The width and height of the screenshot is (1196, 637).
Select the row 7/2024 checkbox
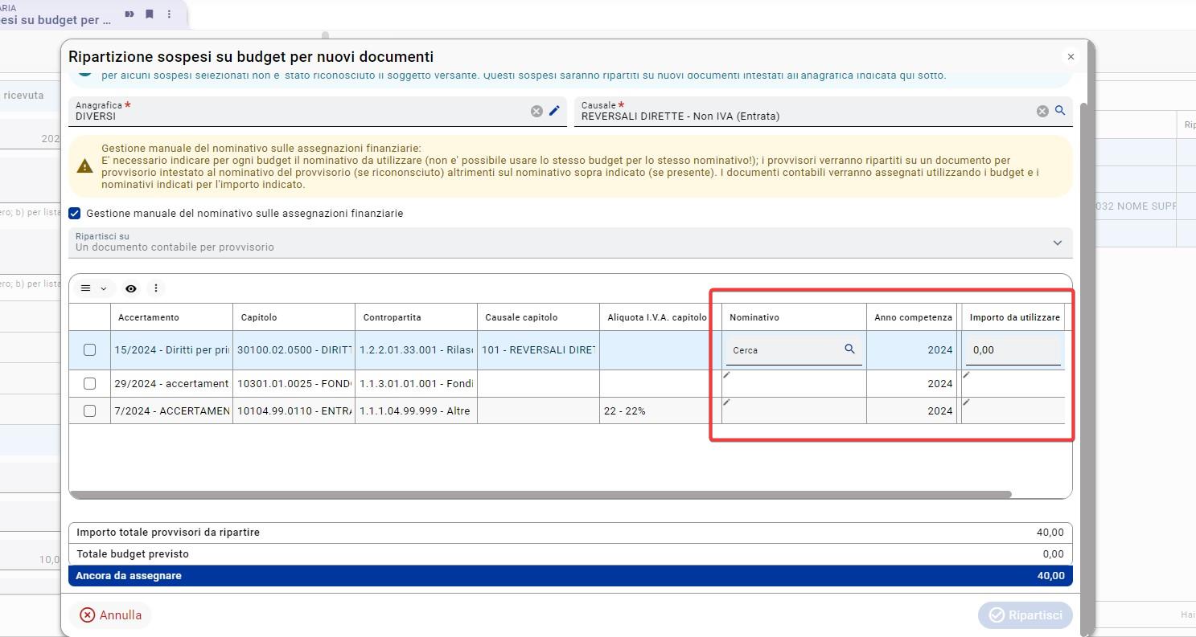89,410
